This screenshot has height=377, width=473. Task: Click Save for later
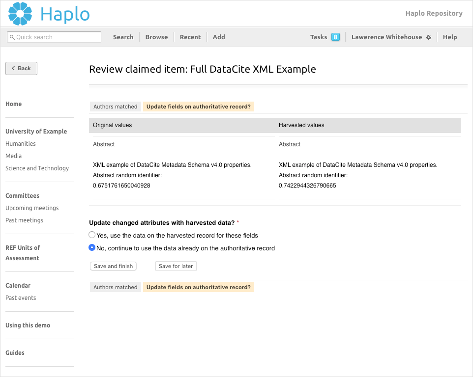[176, 266]
